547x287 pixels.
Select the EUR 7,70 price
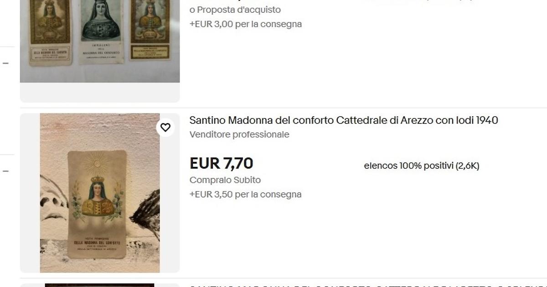pyautogui.click(x=221, y=163)
